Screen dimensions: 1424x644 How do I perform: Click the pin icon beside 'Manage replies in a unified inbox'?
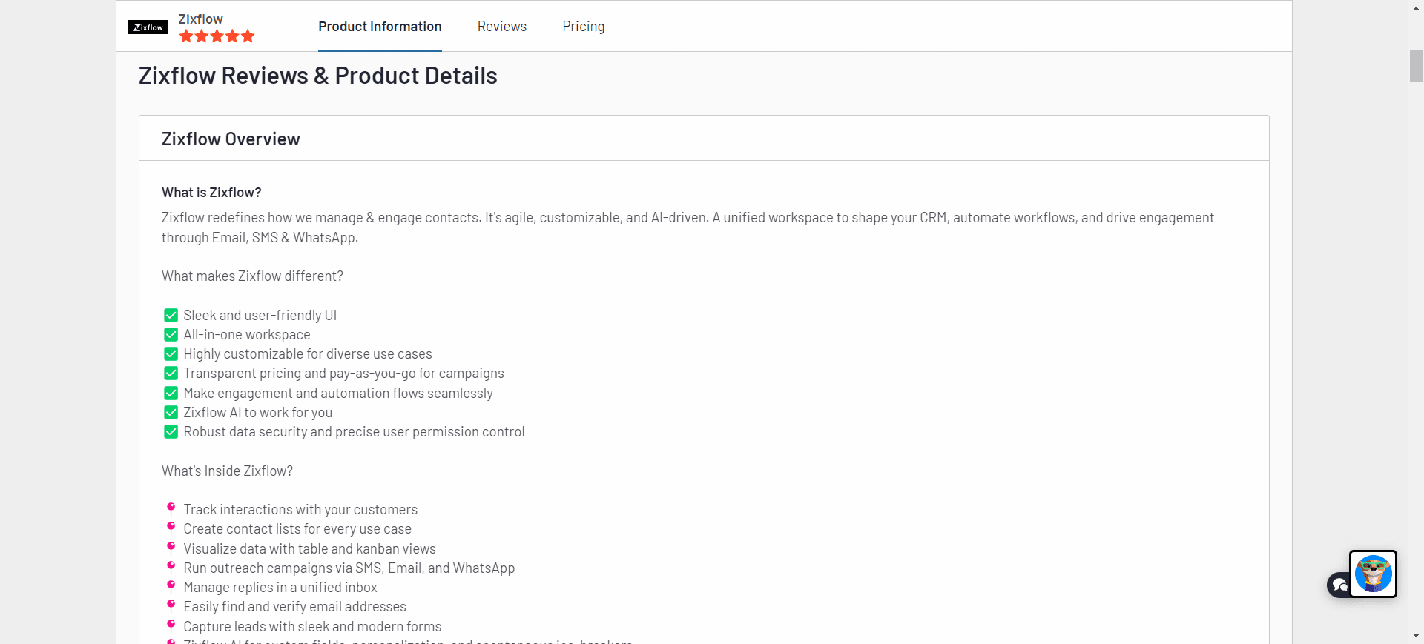point(171,586)
